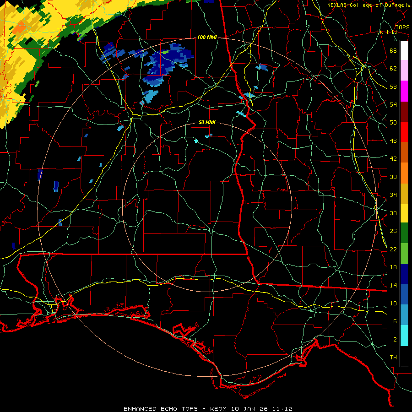412x412 pixels.
Task: Click the 10 legend value
Action: 393,304
